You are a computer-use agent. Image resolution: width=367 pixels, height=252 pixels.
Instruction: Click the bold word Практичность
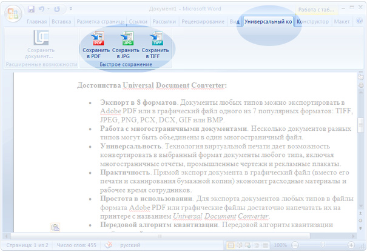[x=125, y=172]
